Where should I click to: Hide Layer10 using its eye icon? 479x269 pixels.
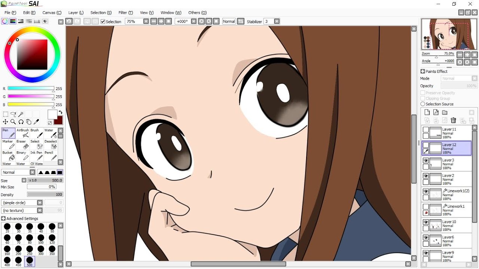click(x=426, y=222)
